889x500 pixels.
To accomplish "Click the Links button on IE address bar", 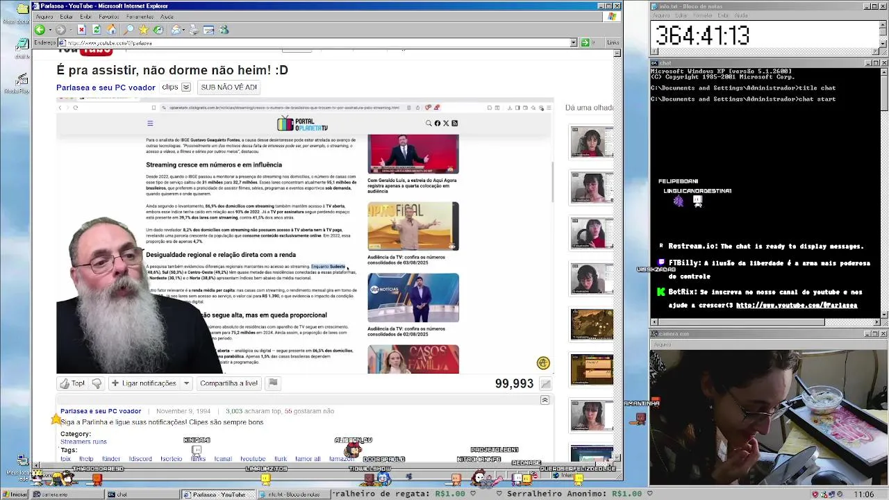I will (613, 42).
